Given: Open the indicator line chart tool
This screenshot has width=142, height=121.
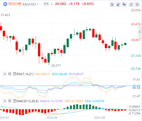Looking at the screenshot, I should 112,5.
